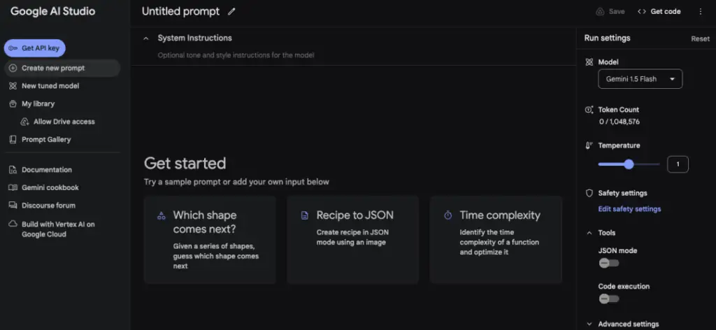Click the Discourse forum icon
The image size is (716, 330).
point(13,206)
